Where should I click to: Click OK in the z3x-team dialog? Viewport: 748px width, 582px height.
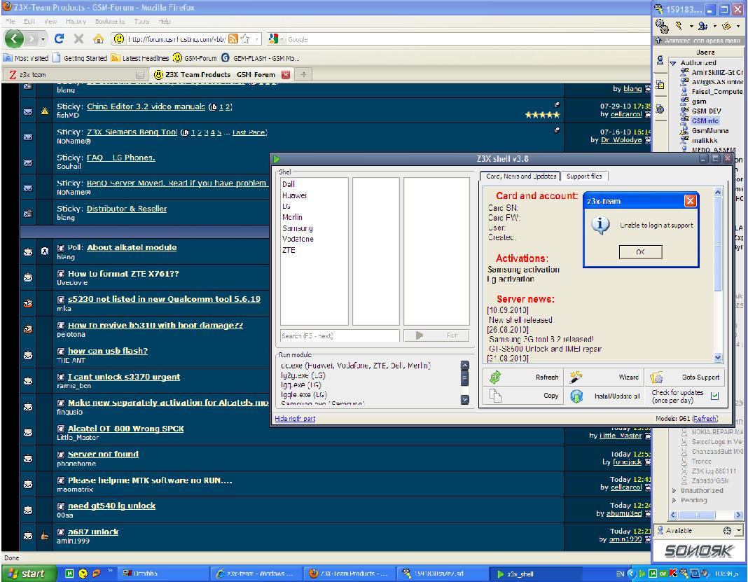click(x=640, y=252)
